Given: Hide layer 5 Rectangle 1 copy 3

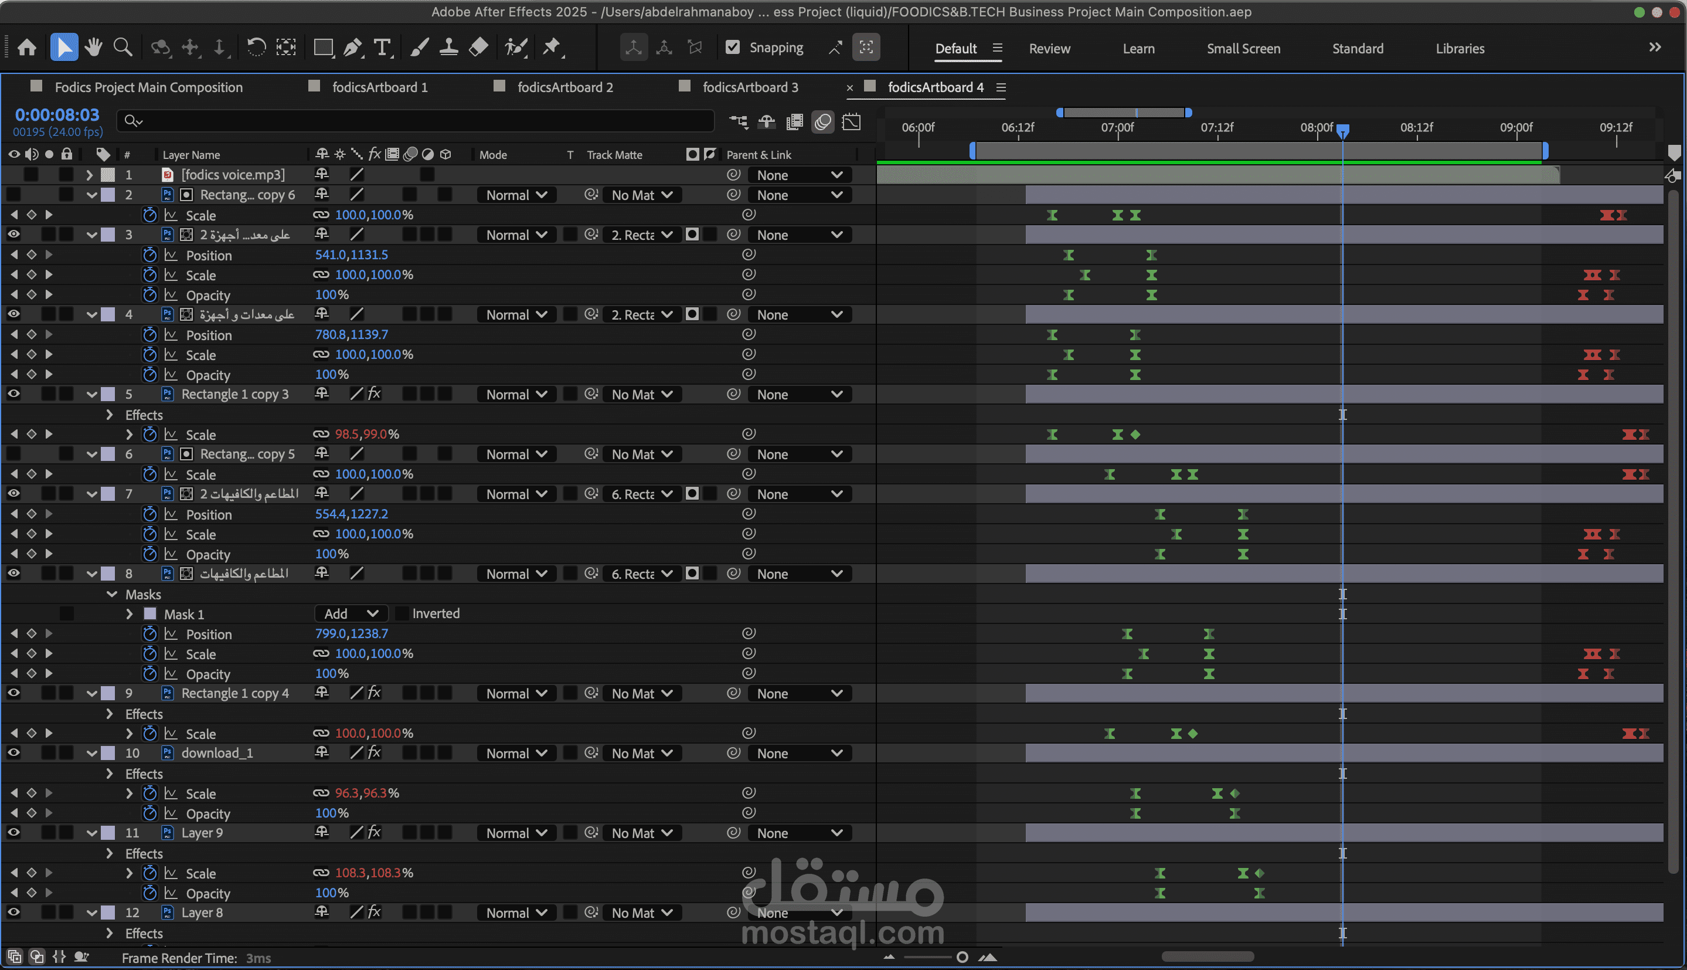Looking at the screenshot, I should [x=13, y=394].
